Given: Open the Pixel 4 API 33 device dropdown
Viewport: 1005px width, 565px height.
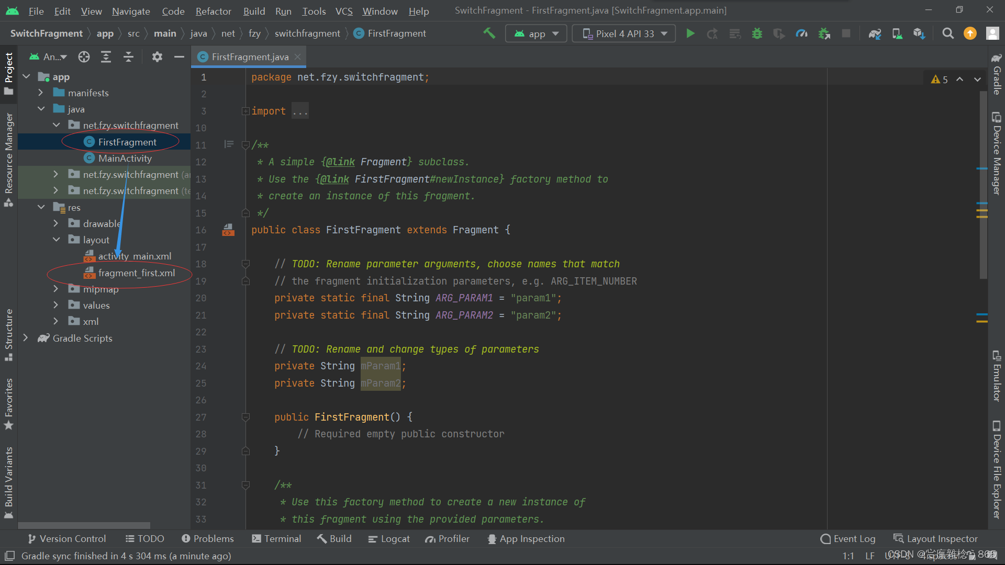Looking at the screenshot, I should [x=623, y=33].
